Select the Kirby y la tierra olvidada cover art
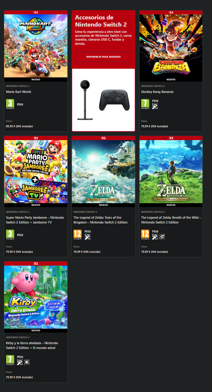 click(36, 297)
